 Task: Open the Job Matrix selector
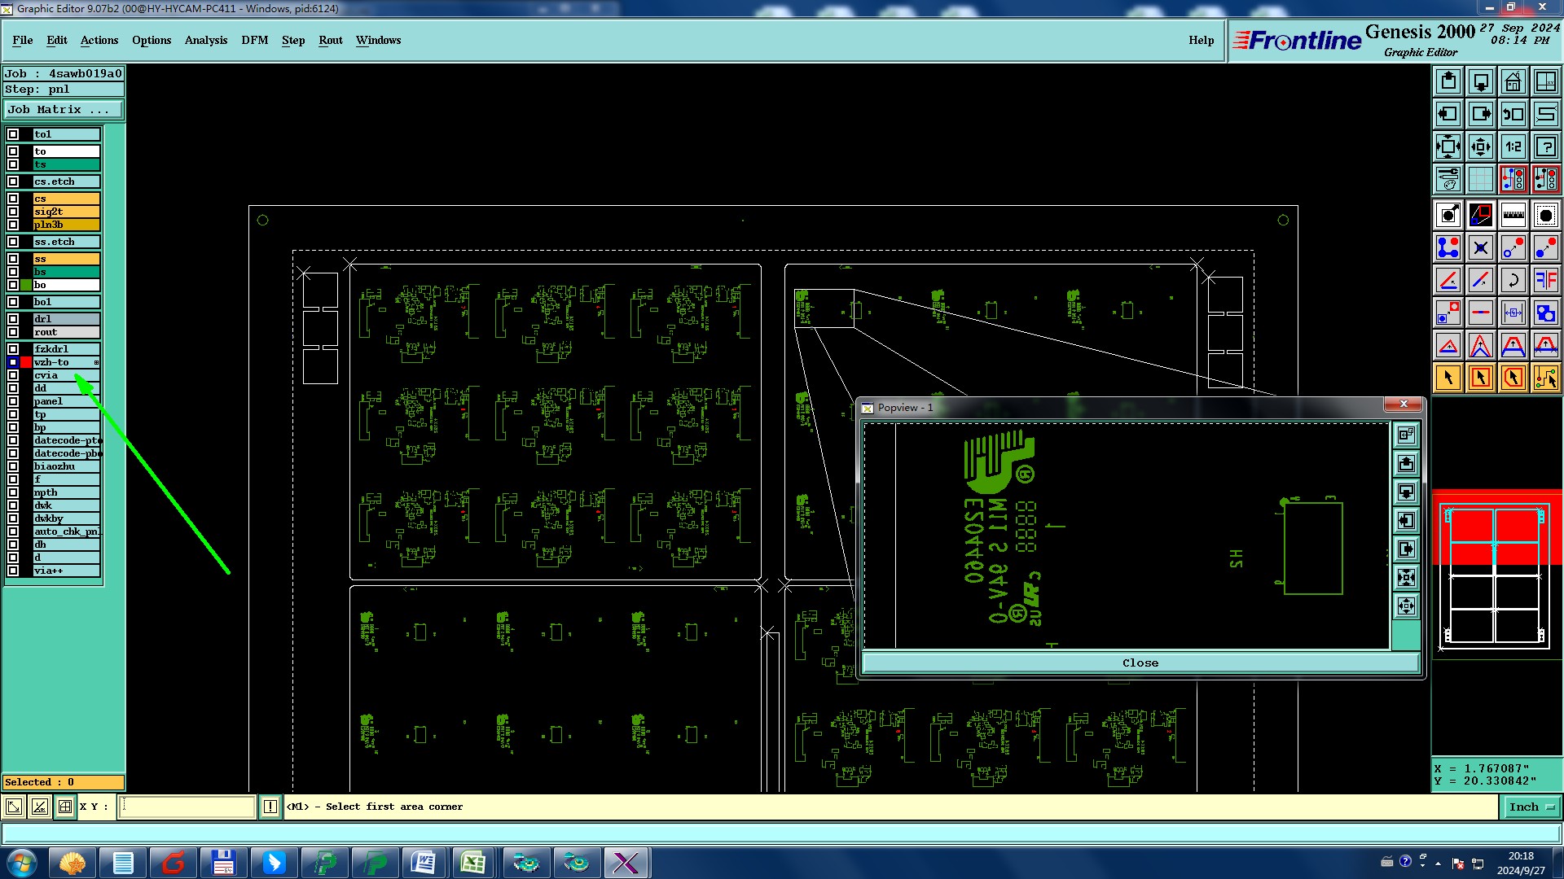click(x=64, y=109)
